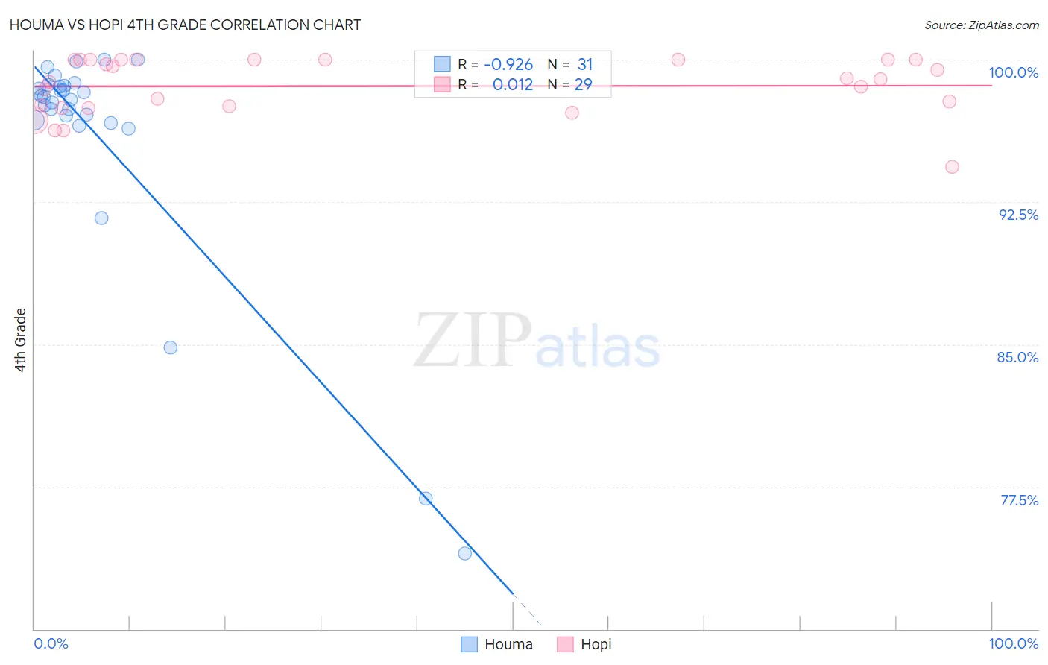Click the R = -0.926 correlation value
Viewport: 1048px width, 665px height.
[496, 64]
